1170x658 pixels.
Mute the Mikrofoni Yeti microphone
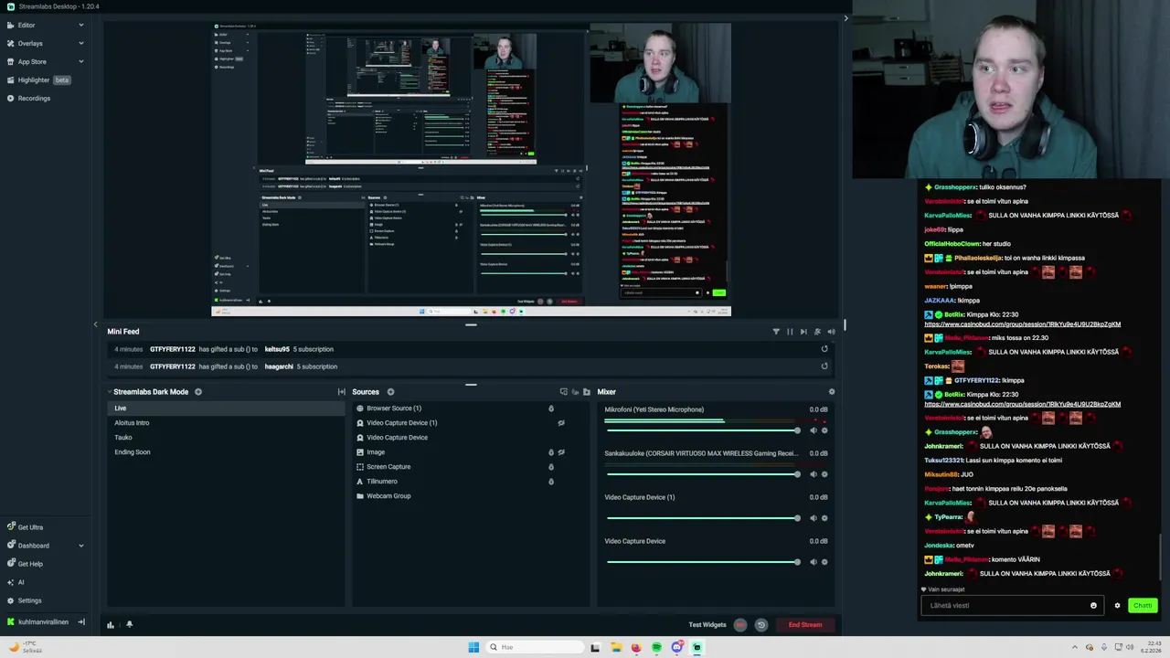click(x=814, y=430)
